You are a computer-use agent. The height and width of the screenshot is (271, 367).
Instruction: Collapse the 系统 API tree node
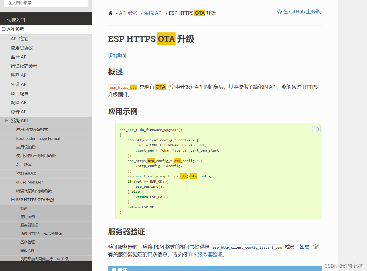click(x=7, y=121)
